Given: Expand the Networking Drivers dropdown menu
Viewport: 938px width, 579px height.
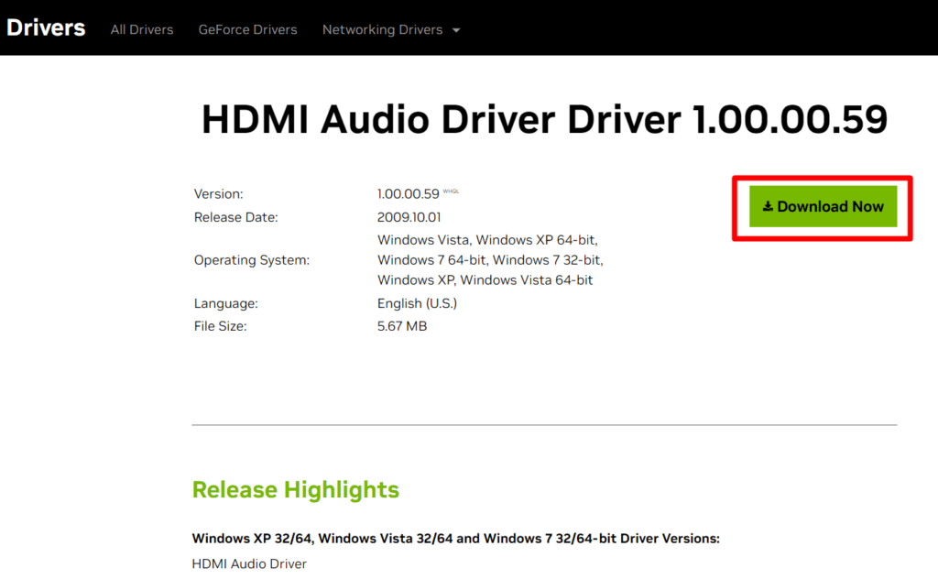Looking at the screenshot, I should (391, 29).
